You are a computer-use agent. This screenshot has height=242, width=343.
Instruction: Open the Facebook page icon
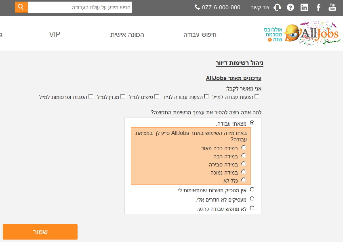click(x=318, y=7)
